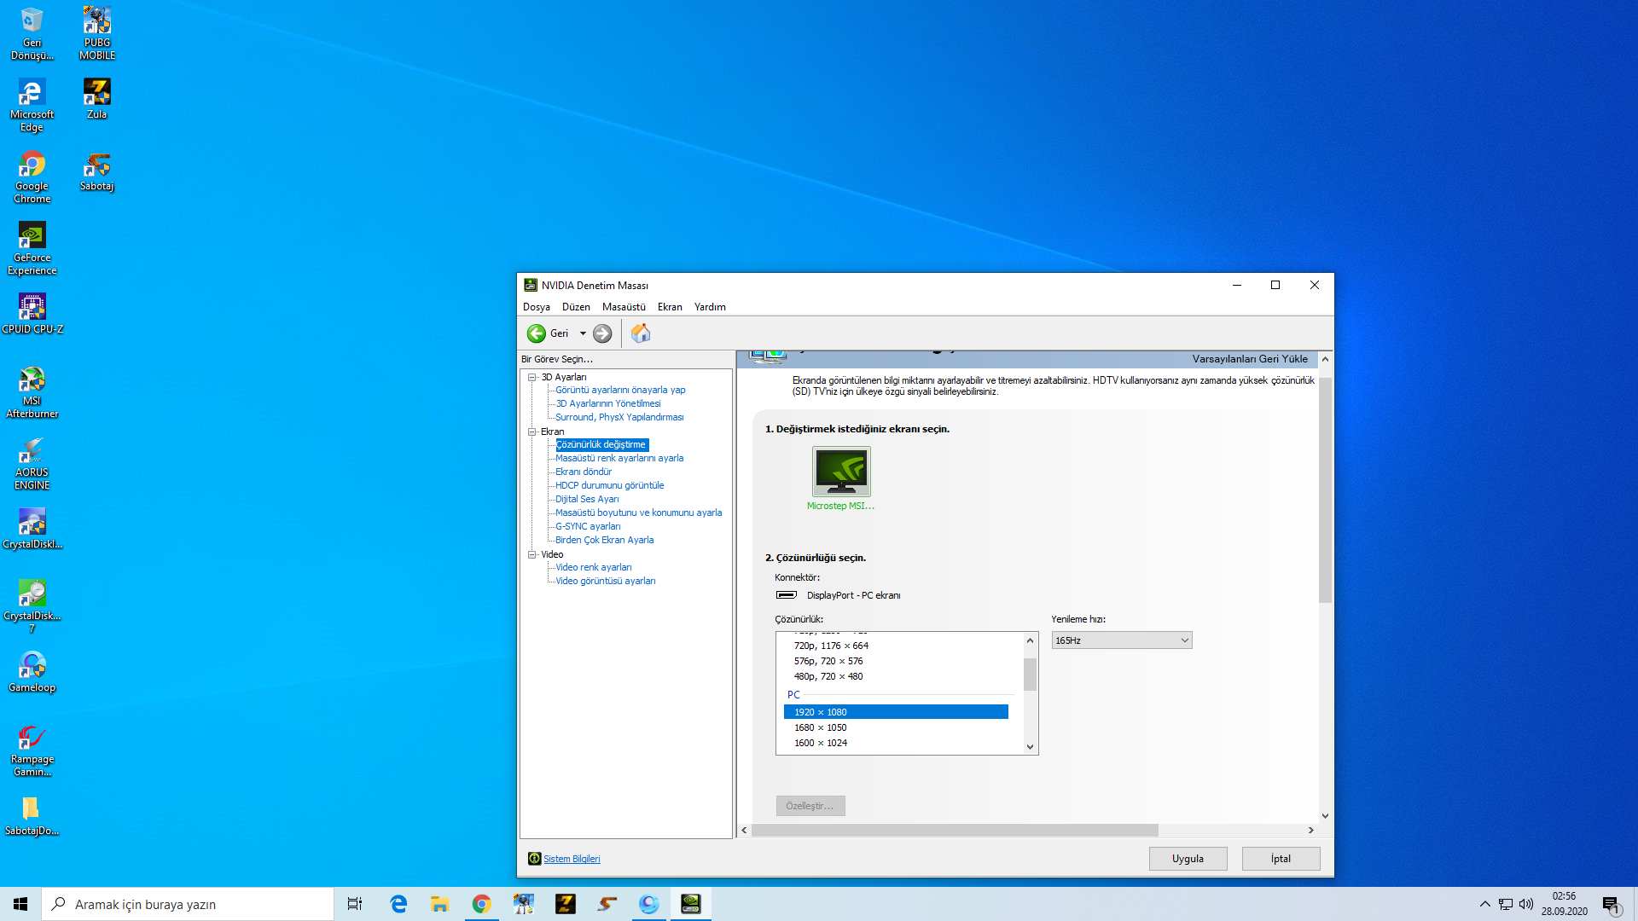Click the forward navigation arrow icon

602,333
